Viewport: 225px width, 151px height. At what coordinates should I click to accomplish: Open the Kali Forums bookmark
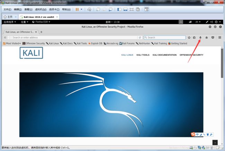127,43
